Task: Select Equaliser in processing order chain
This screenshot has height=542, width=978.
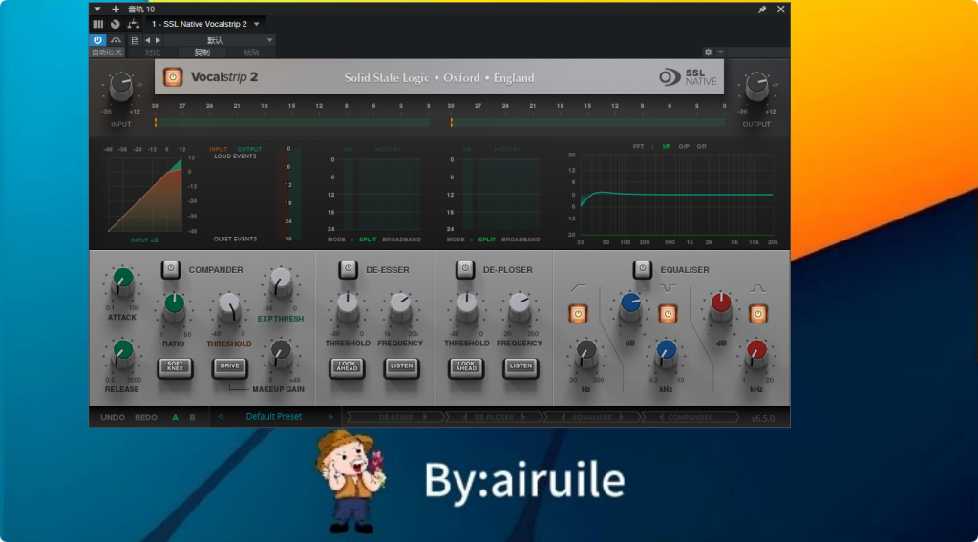Action: 592,417
